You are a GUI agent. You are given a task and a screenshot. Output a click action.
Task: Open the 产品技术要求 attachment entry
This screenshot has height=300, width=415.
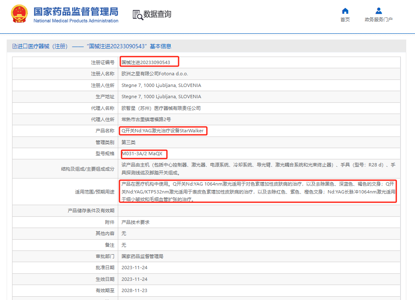click(135, 223)
